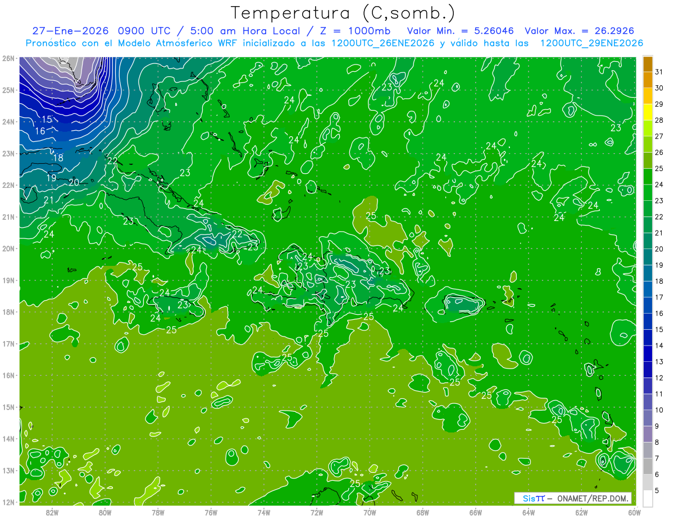Click the "Valor Min. = 5.26046" text
The image size is (674, 520).
pyautogui.click(x=461, y=30)
